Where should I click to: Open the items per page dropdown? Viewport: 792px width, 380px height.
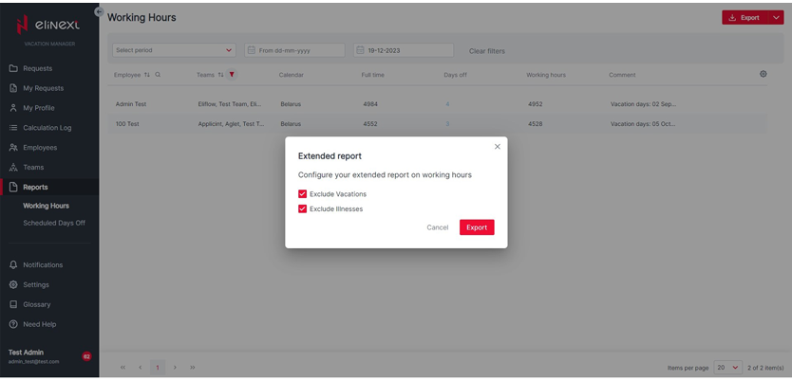point(727,367)
